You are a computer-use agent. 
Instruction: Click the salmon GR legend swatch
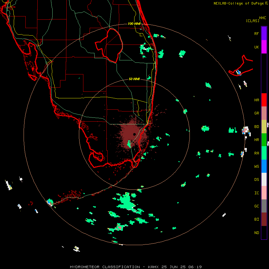tap(264, 113)
